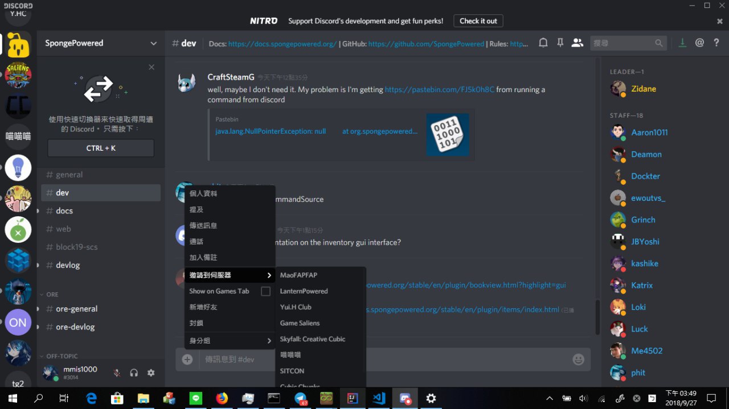Open github.com/SpongePowered topic link
Image resolution: width=729 pixels, height=409 pixels.
pos(426,43)
